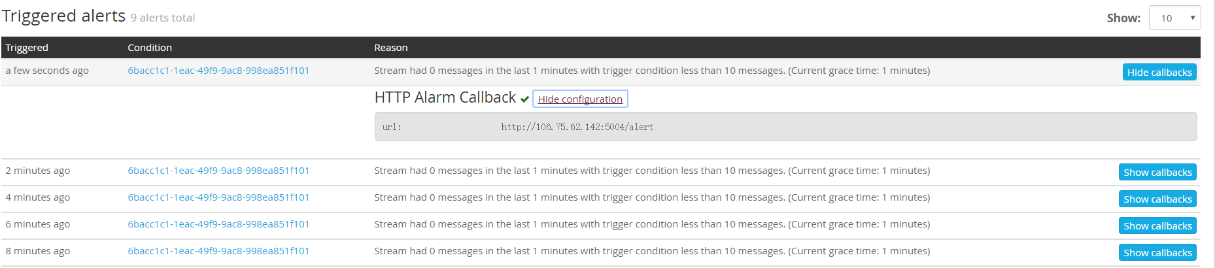Show callbacks for alert 2 minutes ago
Image resolution: width=1215 pixels, height=268 pixels.
point(1157,173)
